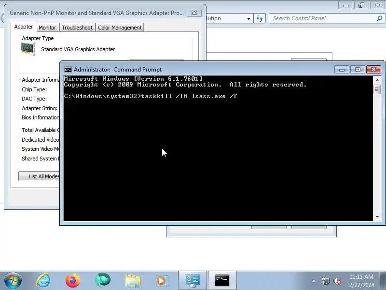This screenshot has height=290, width=386.
Task: Open the clock showing 11:11 AM
Action: [361, 281]
